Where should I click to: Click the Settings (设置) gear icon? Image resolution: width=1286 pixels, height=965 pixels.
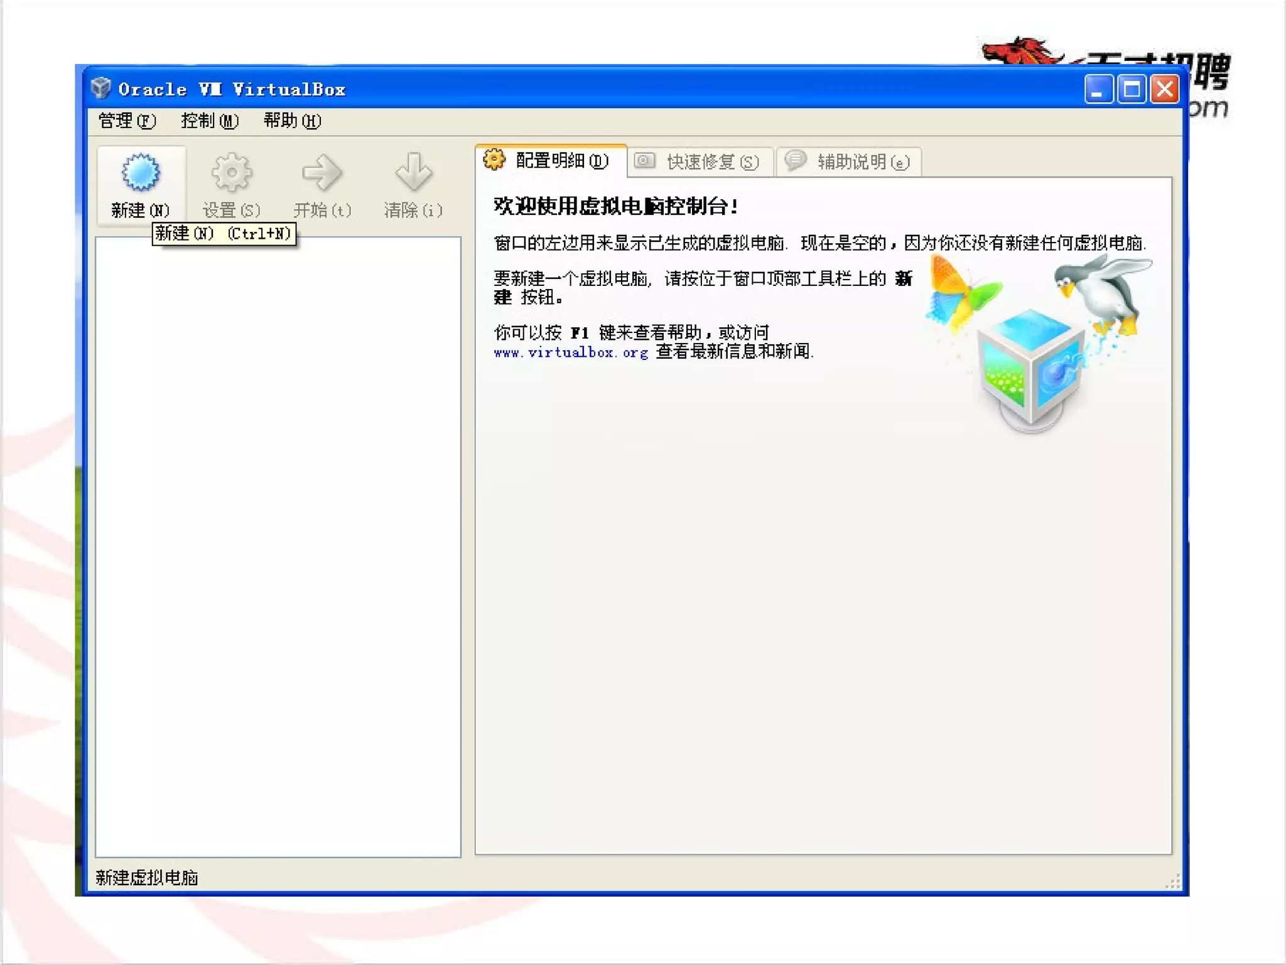[x=231, y=172]
